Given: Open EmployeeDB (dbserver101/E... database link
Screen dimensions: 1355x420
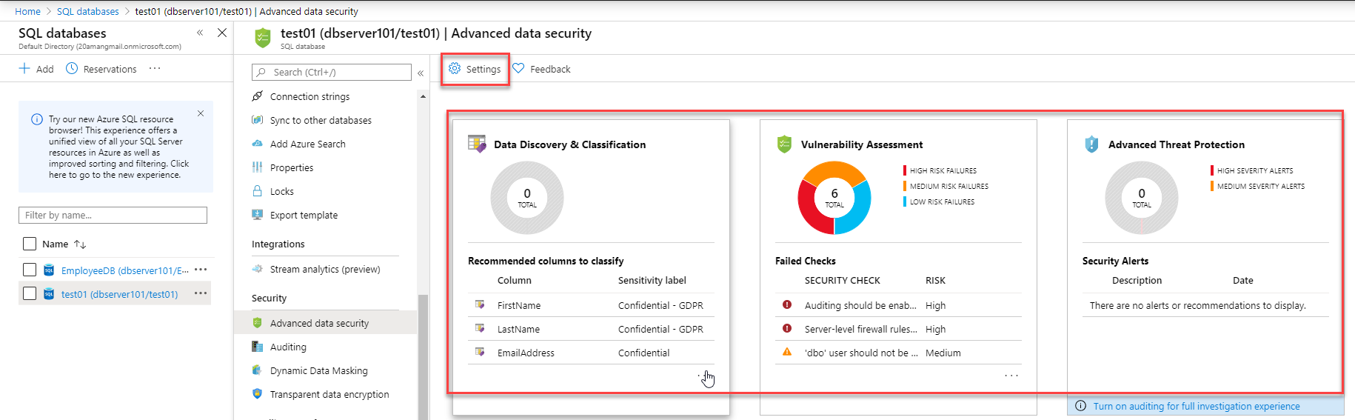Looking at the screenshot, I should (125, 270).
